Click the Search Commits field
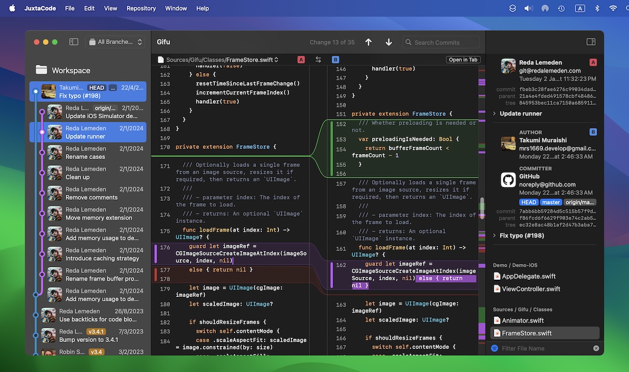The height and width of the screenshot is (372, 629). point(441,42)
